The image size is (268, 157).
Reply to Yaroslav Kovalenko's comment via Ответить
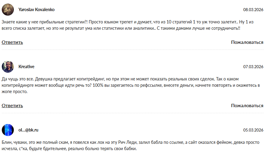pos(12,42)
